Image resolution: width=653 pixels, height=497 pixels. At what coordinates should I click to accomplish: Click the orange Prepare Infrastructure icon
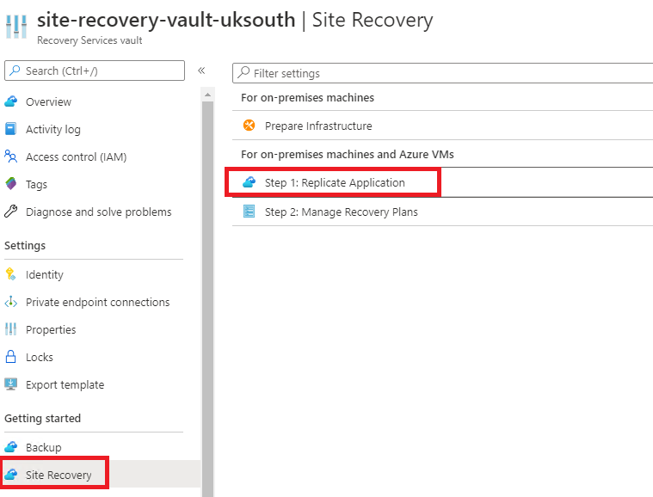(249, 126)
